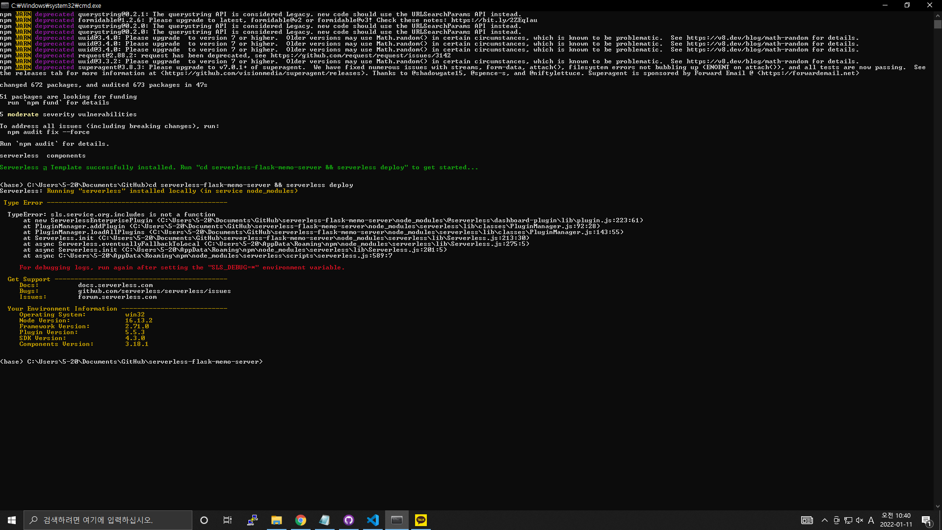Toggle the IME language mode A indicator
Viewport: 942px width, 530px height.
(871, 520)
